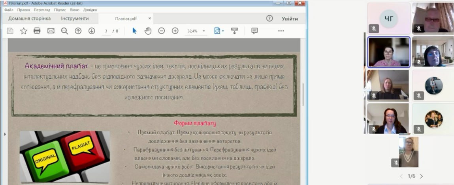Image resolution: width=454 pixels, height=185 pixels.
Task: Go to next participants page arrow
Action: click(421, 176)
